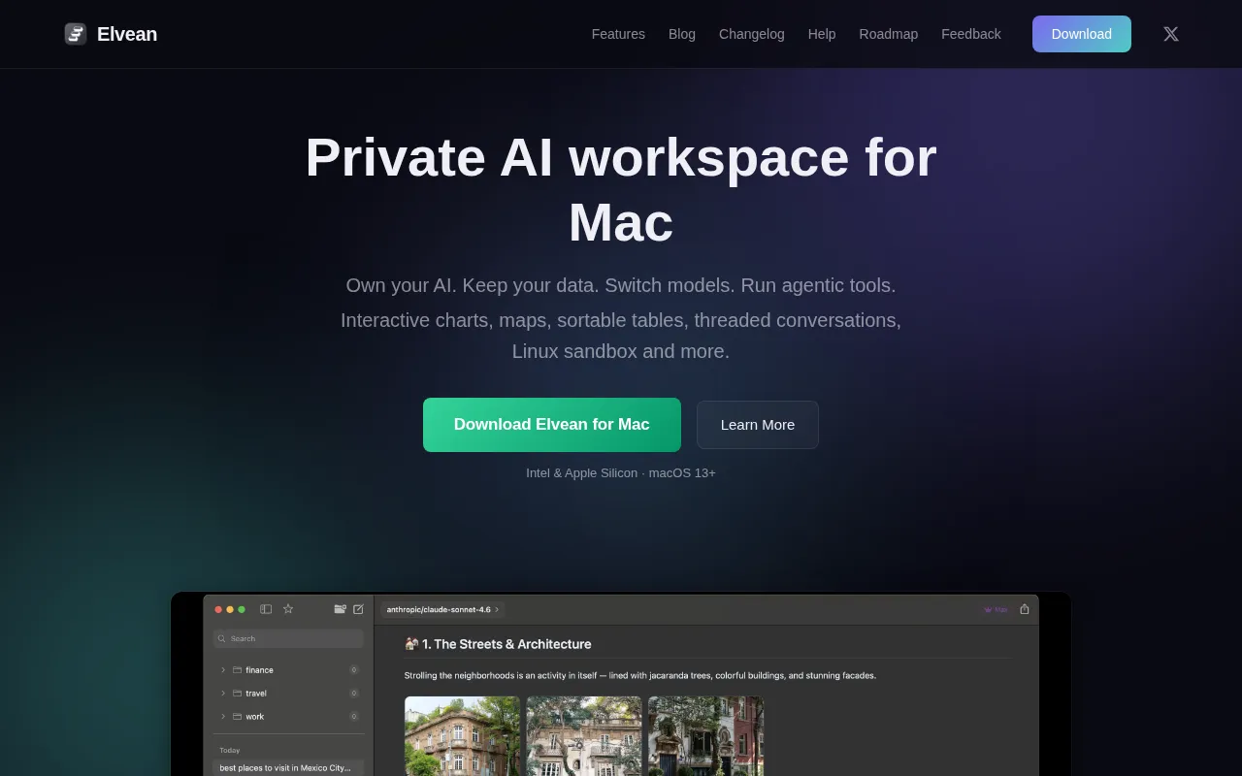Click the travel folder icon

[237, 694]
